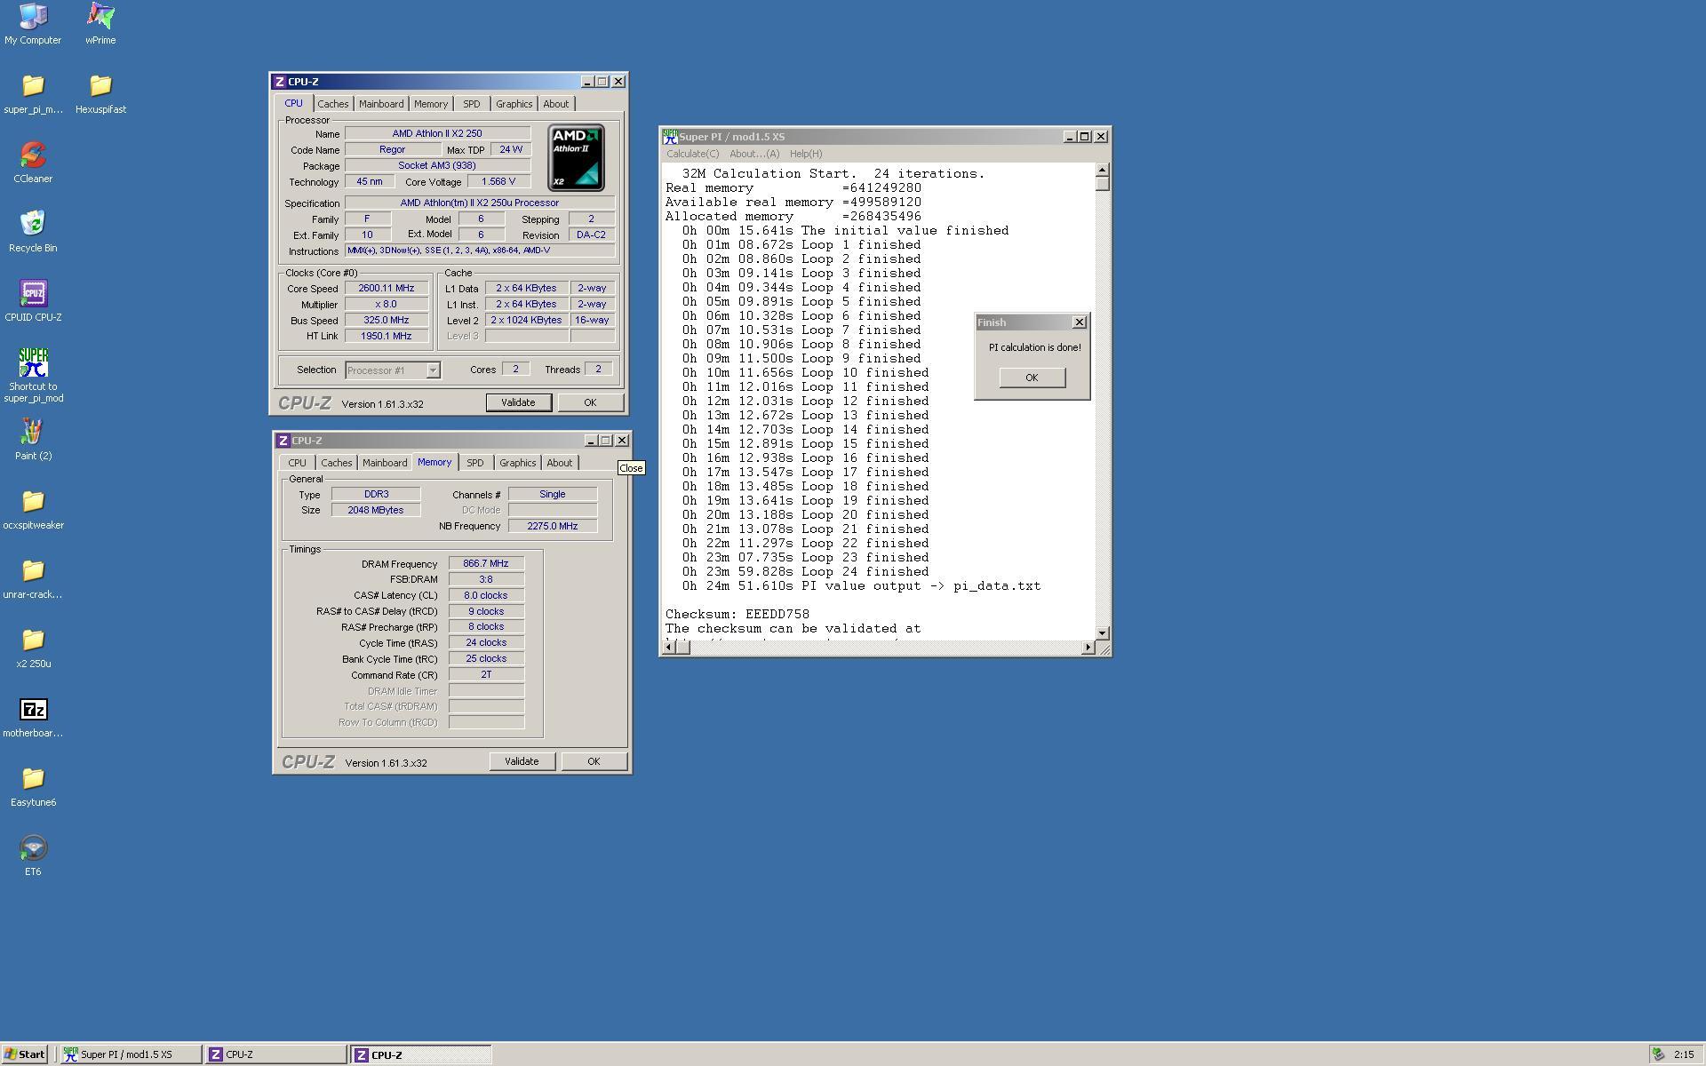Click Super PI horizontal scroll right arrow

1088,648
